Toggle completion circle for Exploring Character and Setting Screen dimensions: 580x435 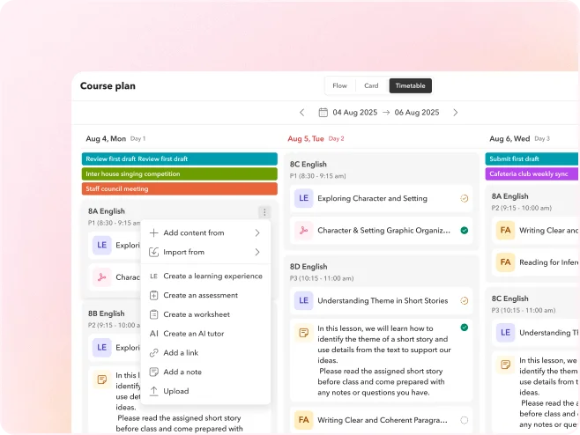[x=465, y=199]
